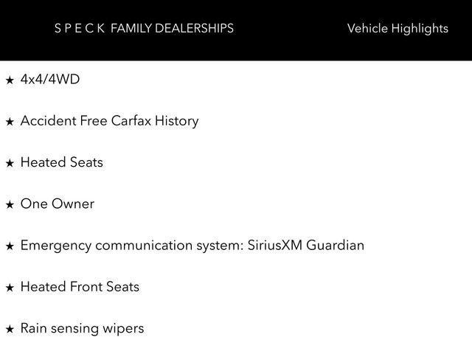
Task: Click FAMILY DEALERSHIPS in the header
Action: [173, 29]
